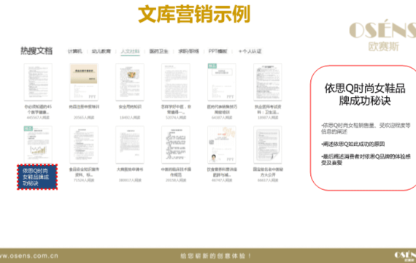Open the beige PPT cover thumbnail in first row
The height and width of the screenshot is (263, 416).
[x=84, y=82]
